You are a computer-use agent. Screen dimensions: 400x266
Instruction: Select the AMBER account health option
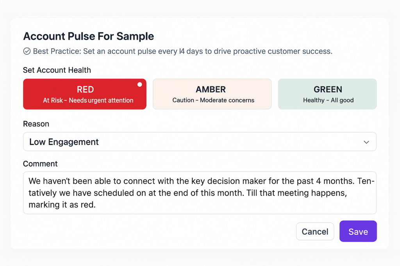pyautogui.click(x=212, y=94)
